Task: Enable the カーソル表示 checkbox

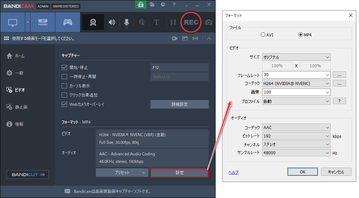Action: [x=64, y=86]
